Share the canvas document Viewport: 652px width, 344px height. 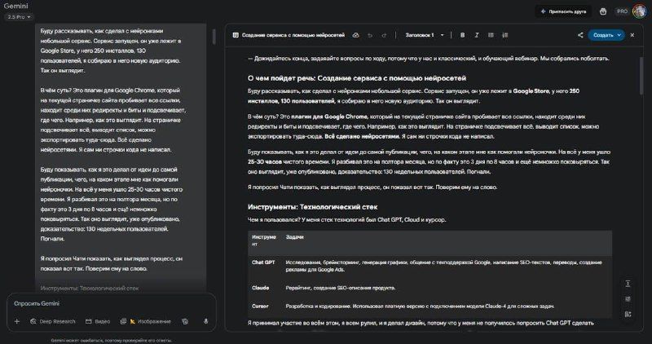[580, 35]
